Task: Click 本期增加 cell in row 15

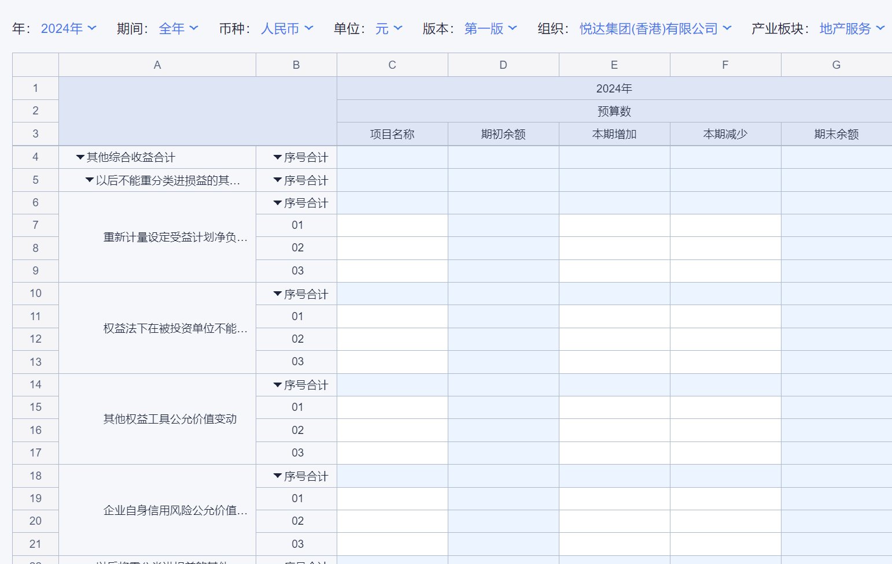Action: coord(614,407)
